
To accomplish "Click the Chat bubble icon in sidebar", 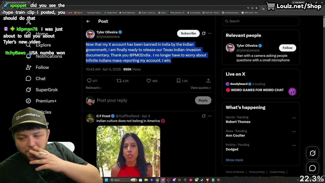I will pyautogui.click(x=28, y=79).
